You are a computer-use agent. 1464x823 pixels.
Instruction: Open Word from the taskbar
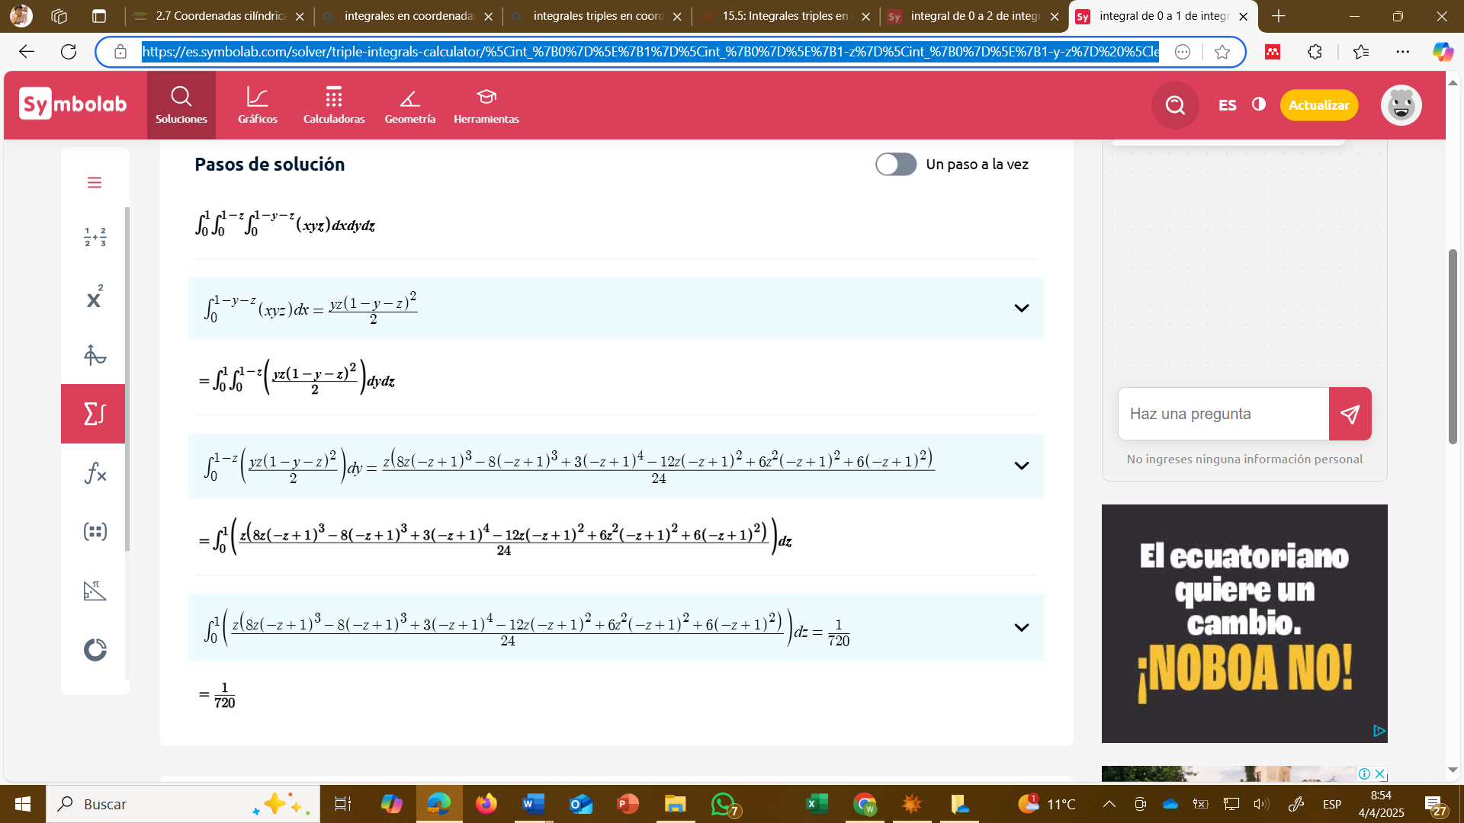tap(533, 804)
